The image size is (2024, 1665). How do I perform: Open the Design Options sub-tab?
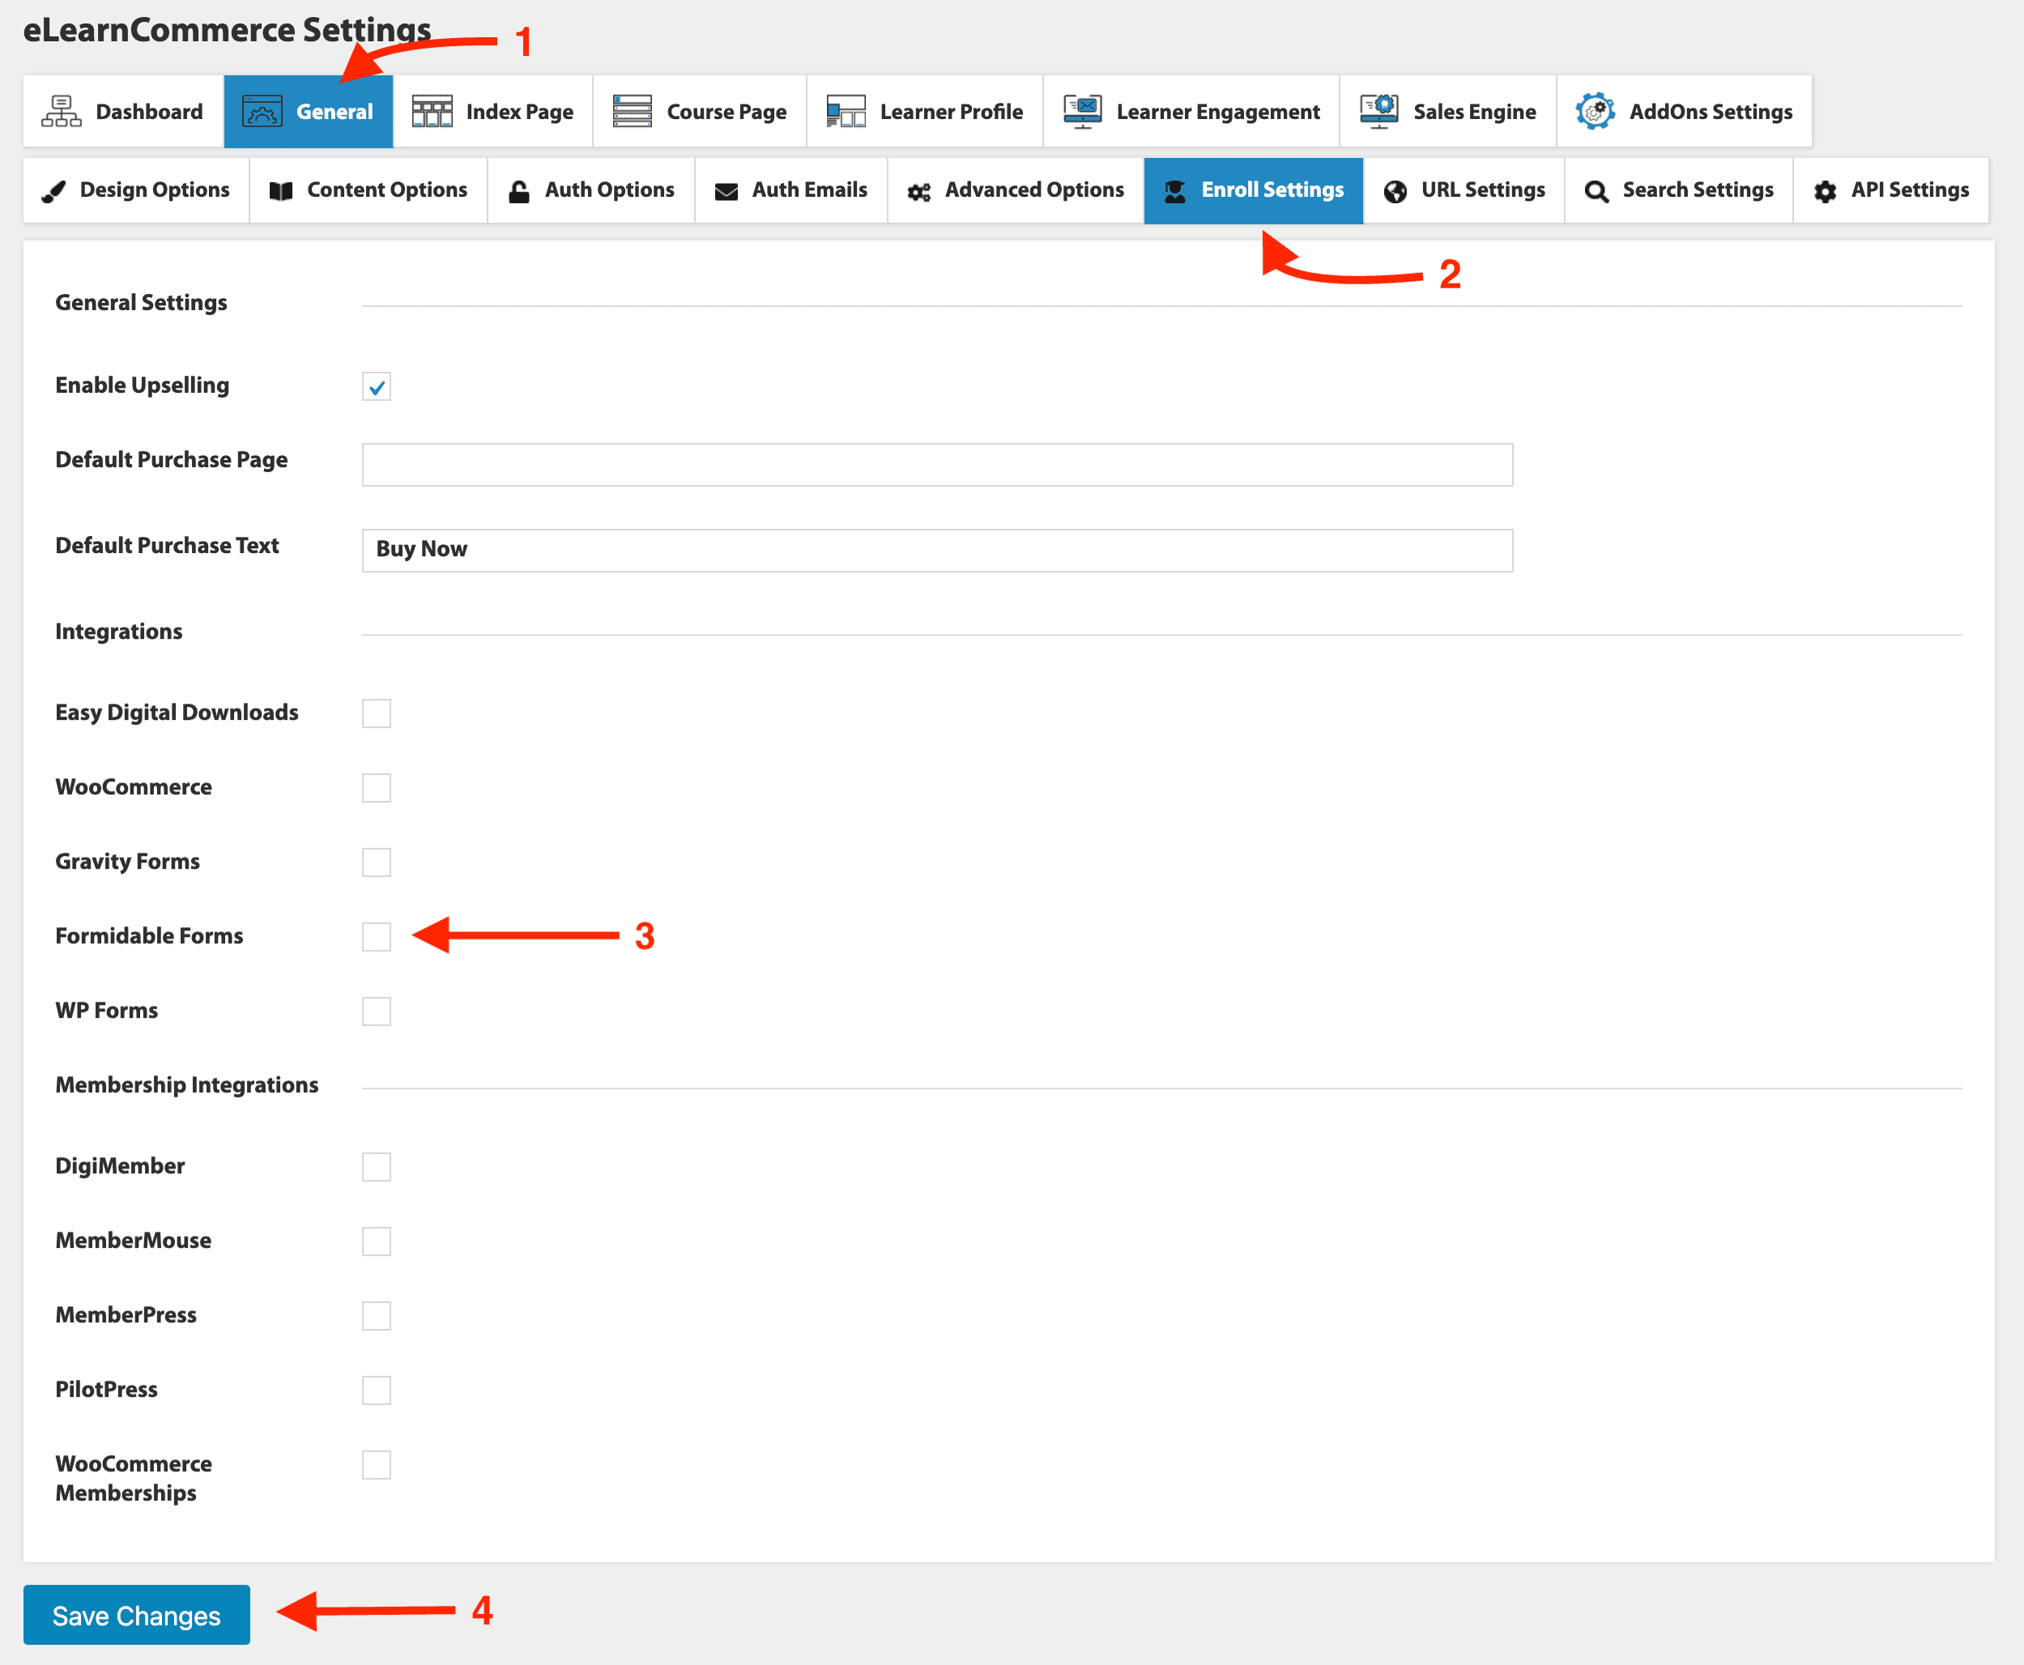point(136,191)
